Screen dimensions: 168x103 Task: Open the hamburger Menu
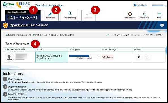(159, 15)
